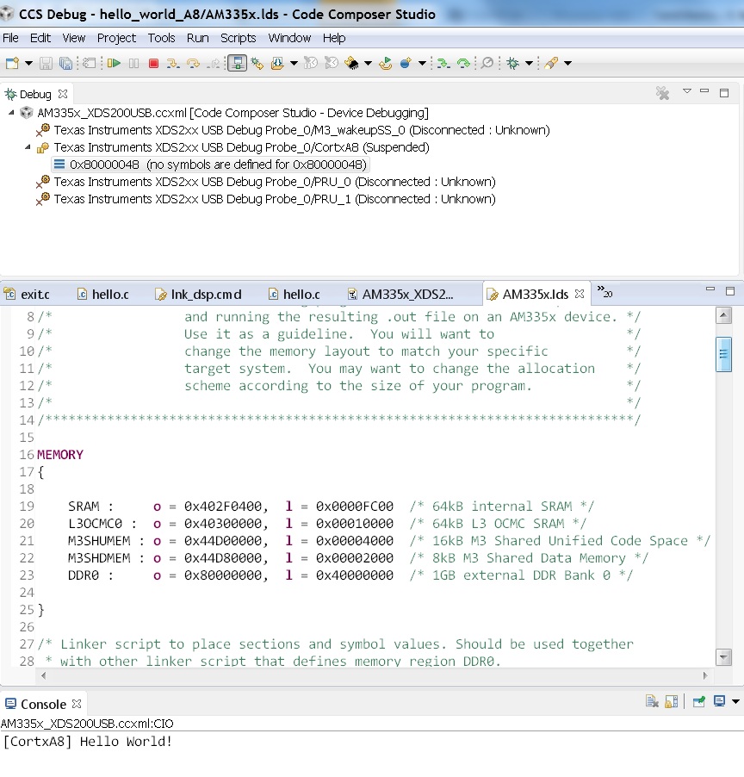Click the editor vertical scrollbar thumb
Screen dimensions: 744x777
coord(724,353)
